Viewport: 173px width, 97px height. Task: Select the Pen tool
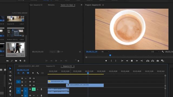click(10, 87)
